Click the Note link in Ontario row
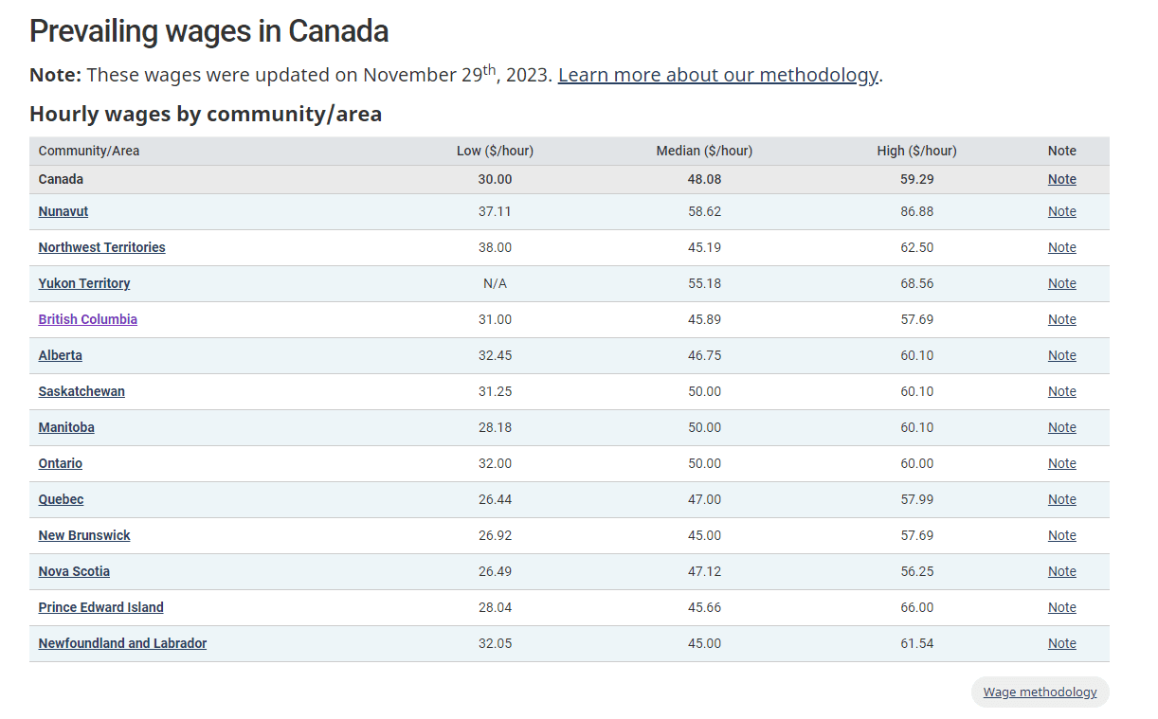 click(1061, 463)
